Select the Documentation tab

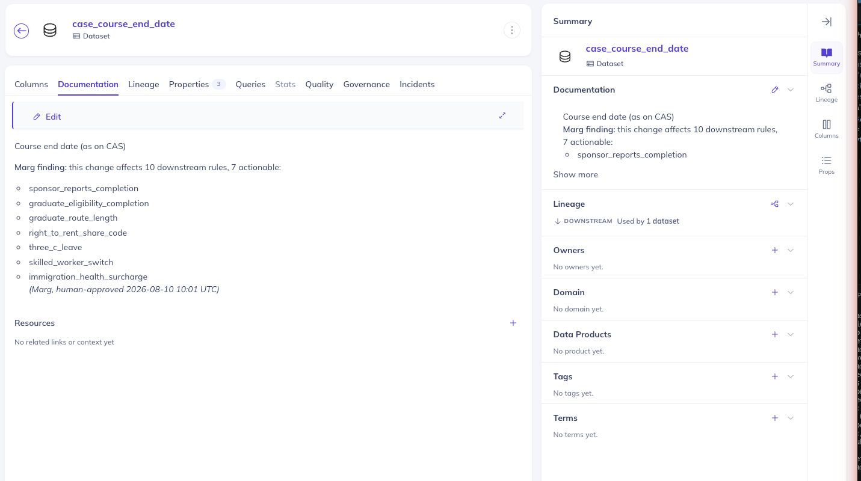click(88, 84)
